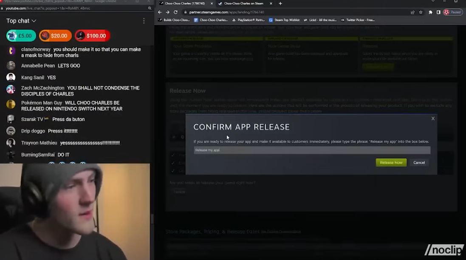Expand the Top chat dropdown

click(x=21, y=21)
